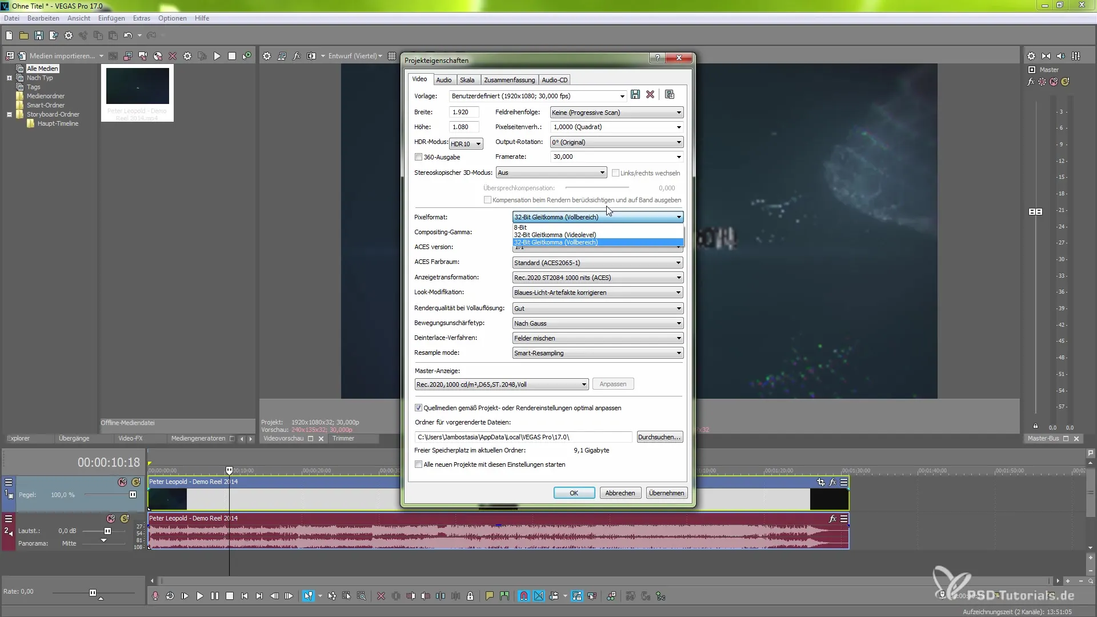Adjust the Lautst. volume slider

click(x=107, y=531)
